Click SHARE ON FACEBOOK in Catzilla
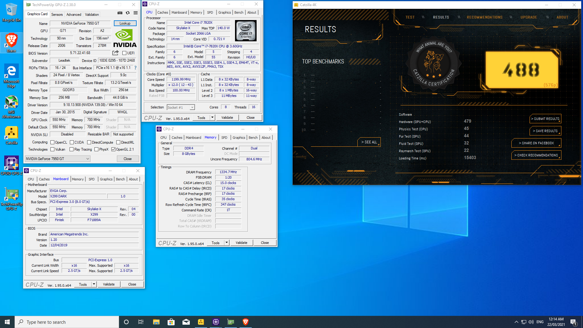Viewport: 583px width, 328px height. [x=536, y=143]
